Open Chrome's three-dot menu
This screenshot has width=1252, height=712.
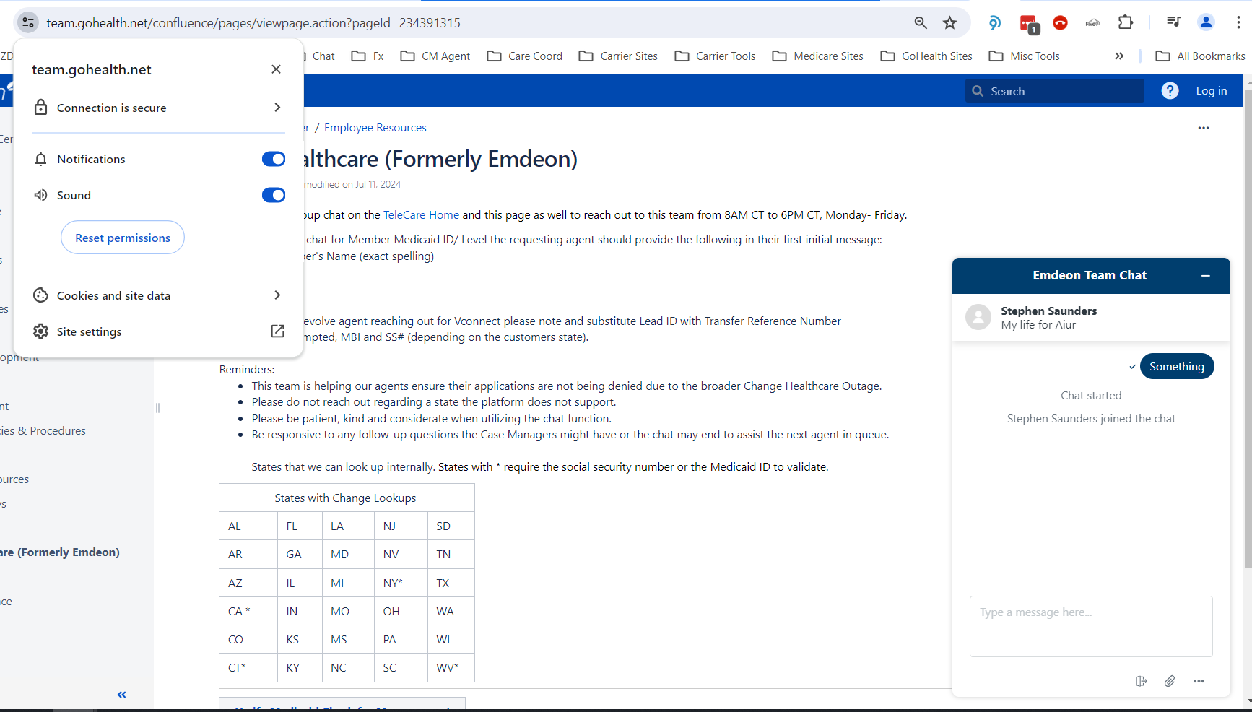(1238, 22)
